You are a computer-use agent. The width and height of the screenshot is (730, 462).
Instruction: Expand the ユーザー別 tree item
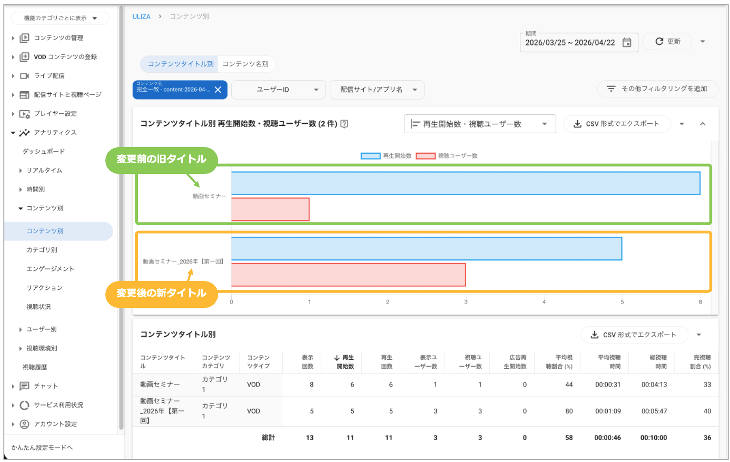click(21, 330)
